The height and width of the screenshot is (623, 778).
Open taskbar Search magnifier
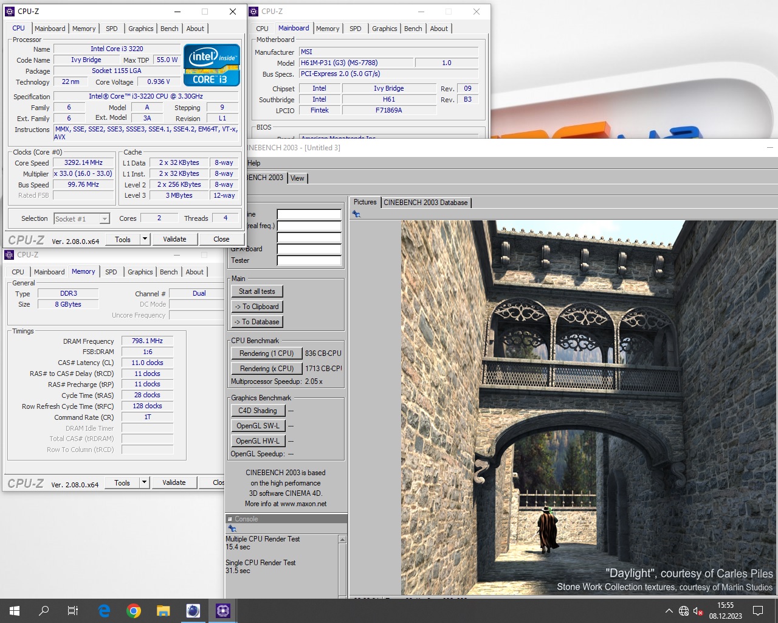[44, 611]
